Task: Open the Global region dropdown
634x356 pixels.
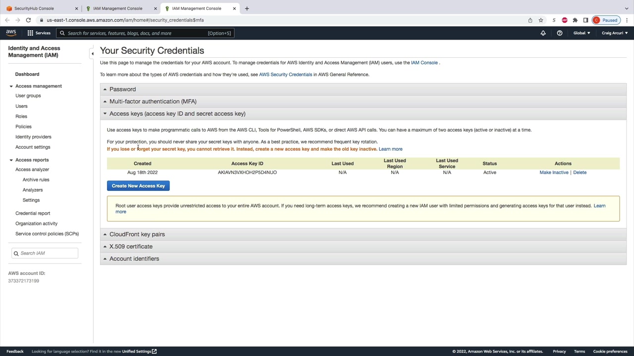Action: (x=581, y=33)
